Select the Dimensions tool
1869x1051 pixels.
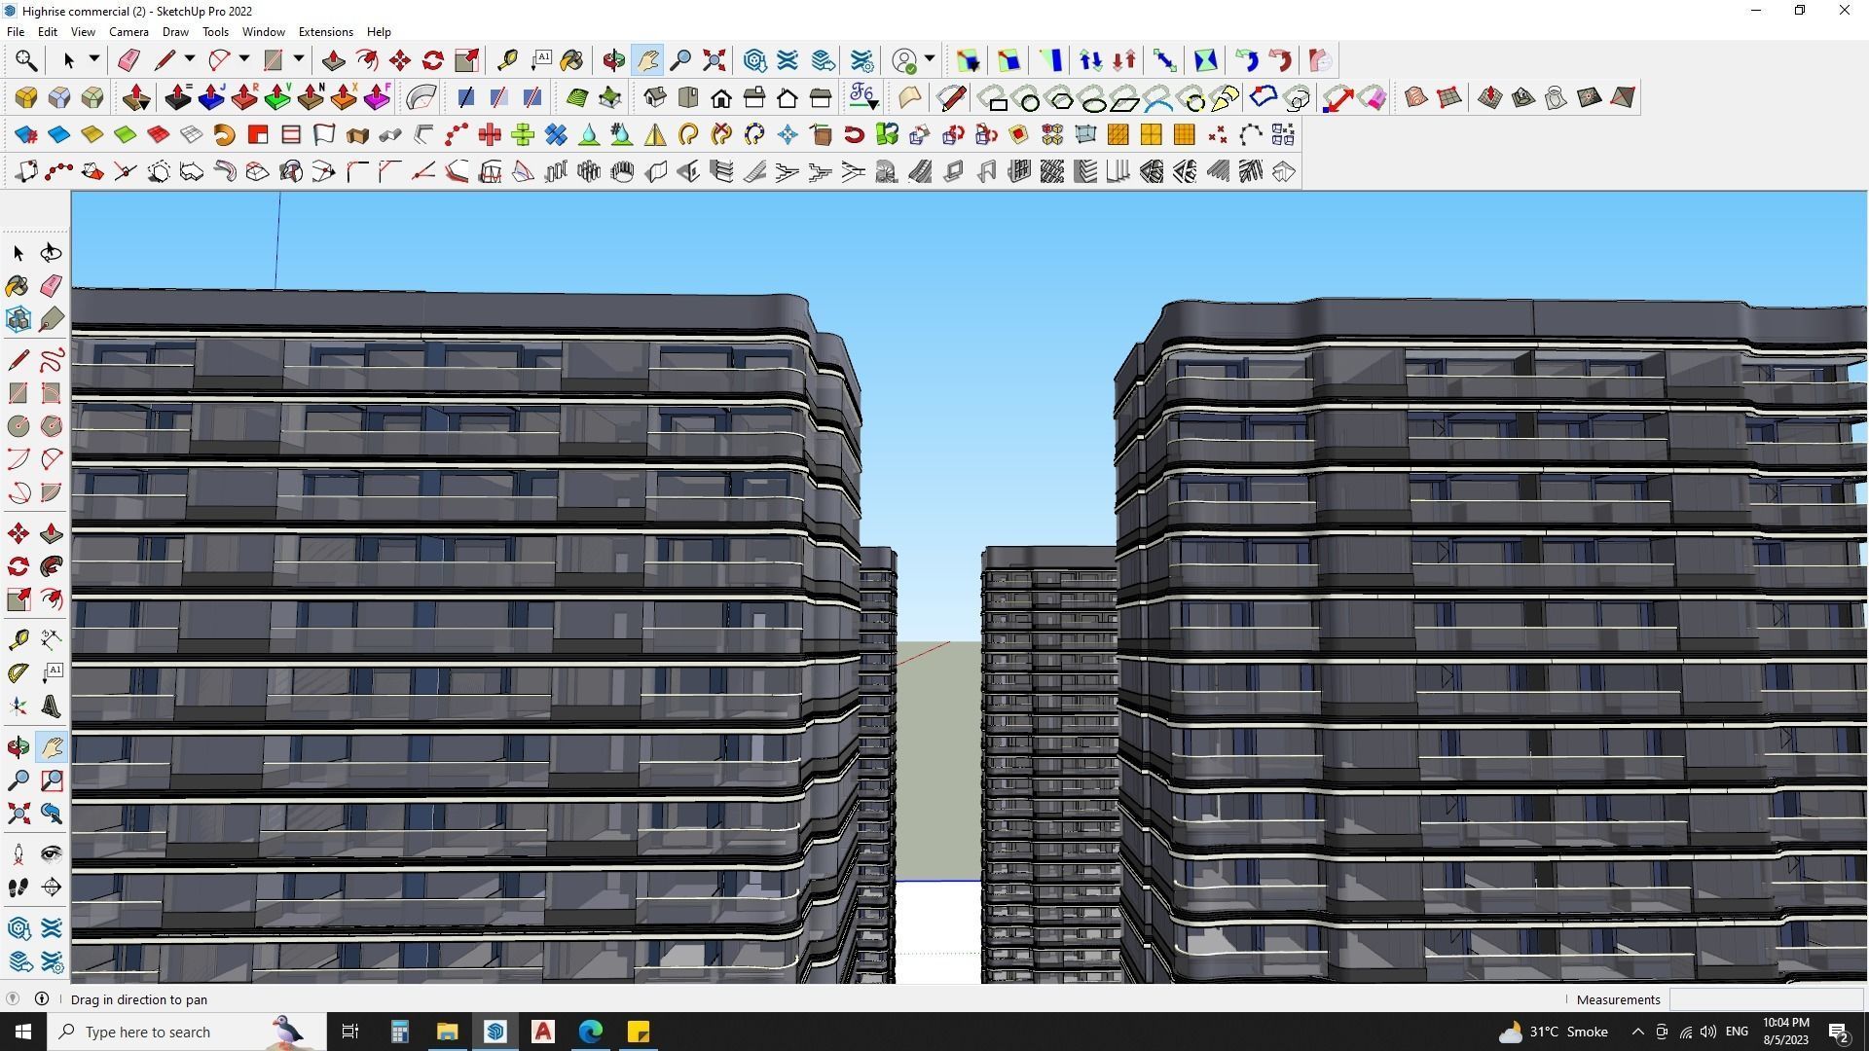pos(52,639)
